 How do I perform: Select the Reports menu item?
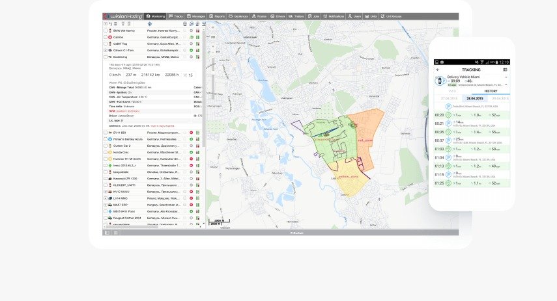217,16
